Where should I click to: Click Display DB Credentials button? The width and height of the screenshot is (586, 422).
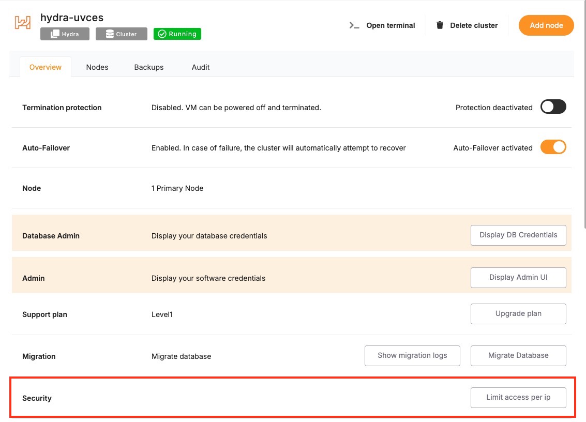[x=518, y=235]
